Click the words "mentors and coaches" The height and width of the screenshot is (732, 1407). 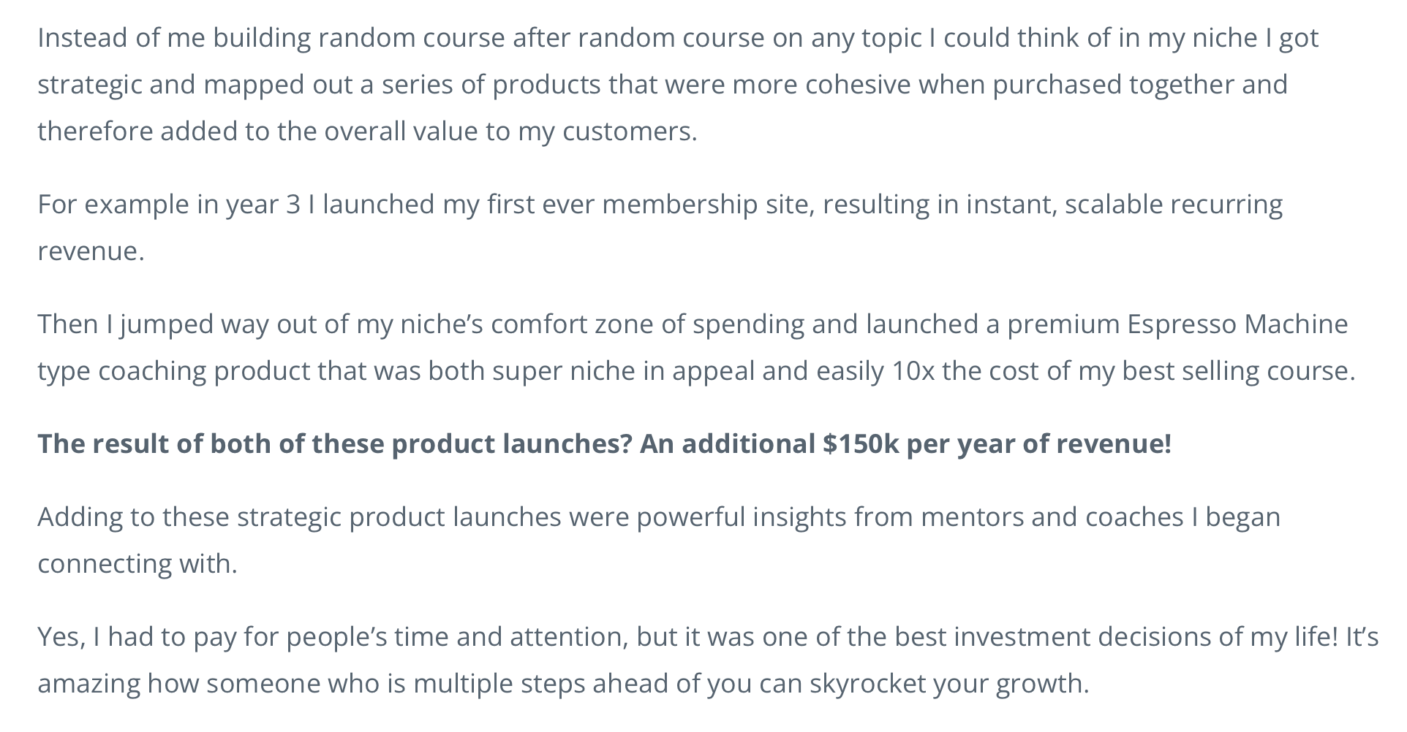point(1052,517)
